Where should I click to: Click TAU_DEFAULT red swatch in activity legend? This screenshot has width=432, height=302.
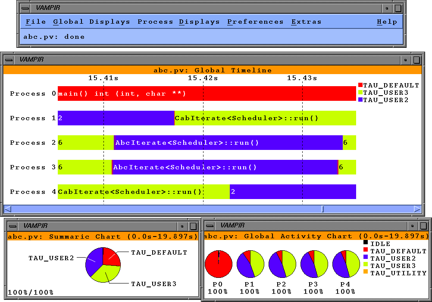tap(366, 250)
